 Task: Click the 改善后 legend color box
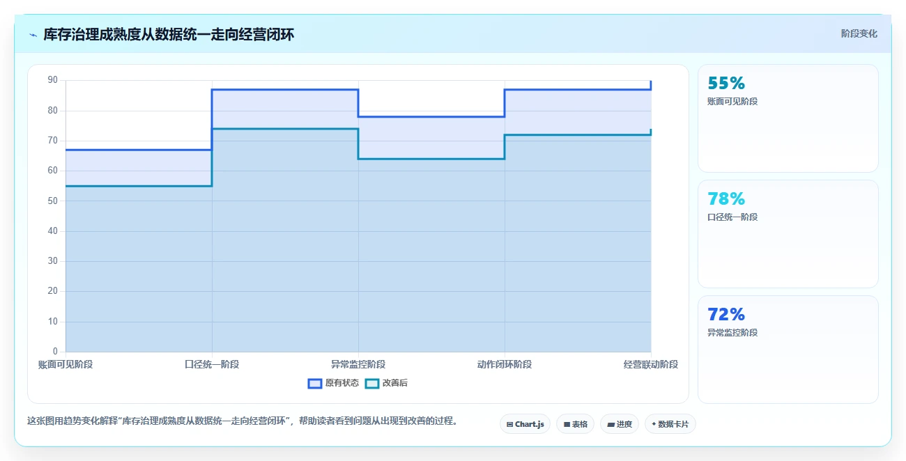click(x=372, y=383)
